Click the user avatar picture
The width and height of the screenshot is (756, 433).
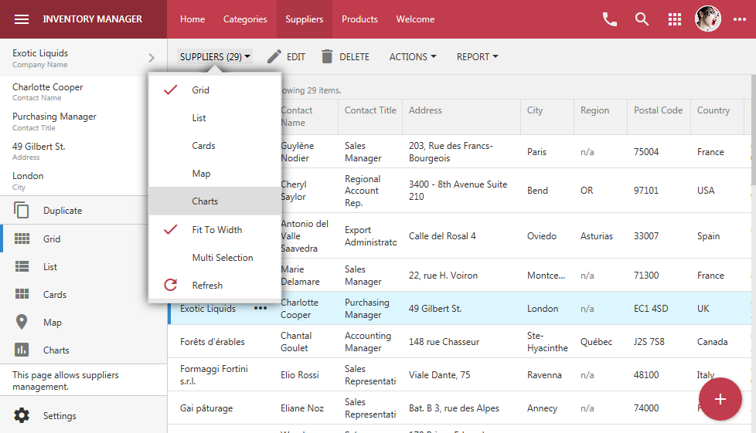pyautogui.click(x=707, y=19)
